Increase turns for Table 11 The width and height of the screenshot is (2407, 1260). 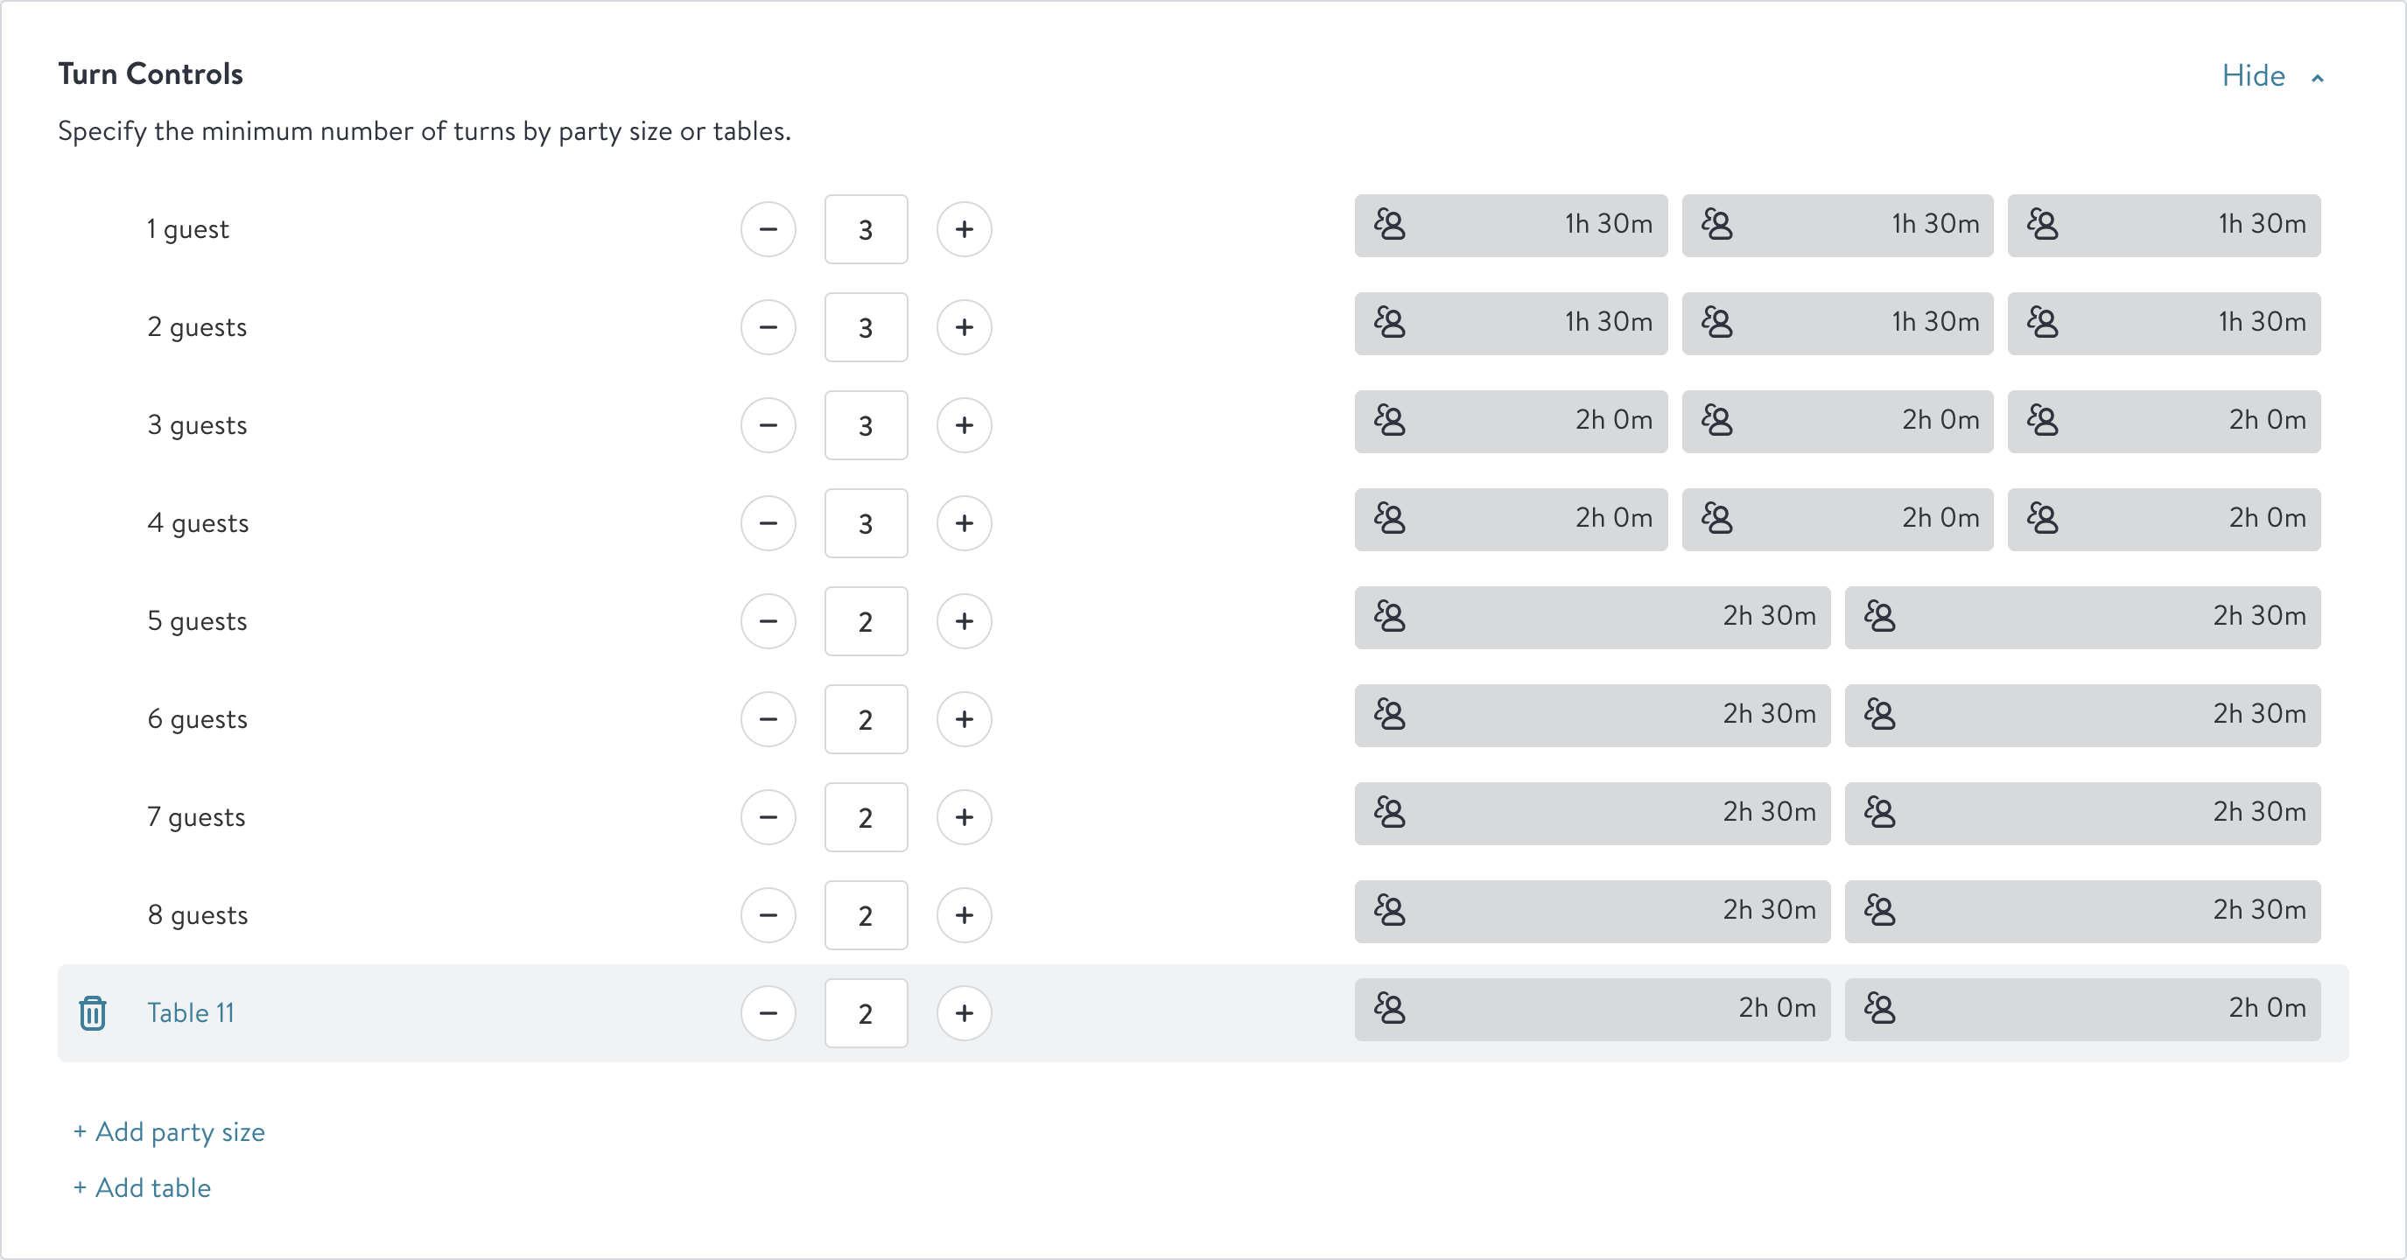(x=965, y=1012)
